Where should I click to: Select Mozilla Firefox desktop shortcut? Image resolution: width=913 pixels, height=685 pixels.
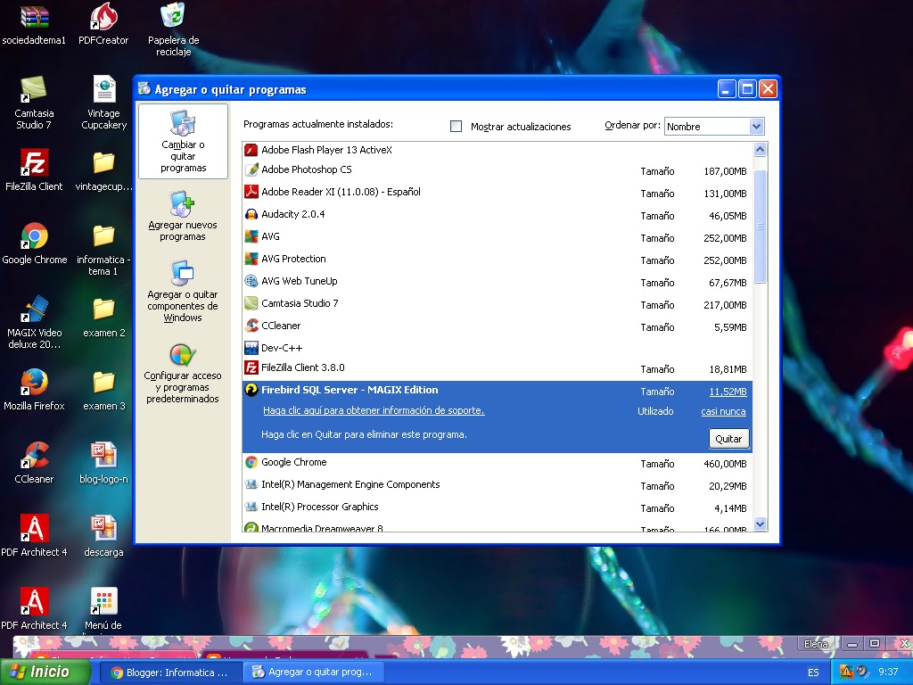(34, 390)
